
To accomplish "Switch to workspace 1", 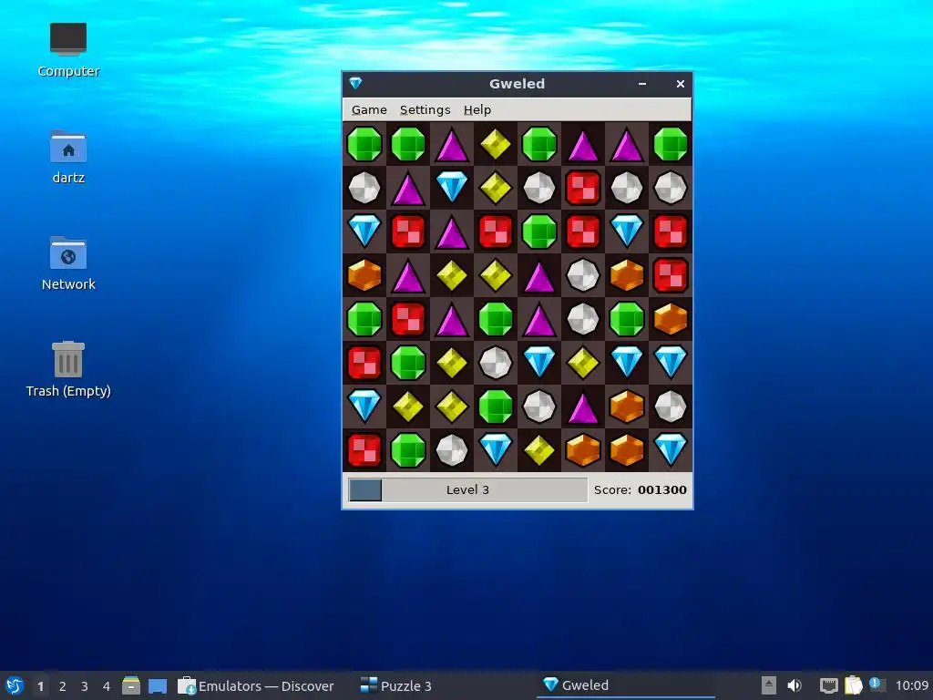I will click(x=40, y=686).
